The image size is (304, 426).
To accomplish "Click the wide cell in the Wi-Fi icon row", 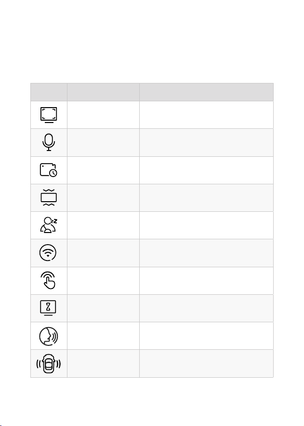I will pyautogui.click(x=206, y=253).
